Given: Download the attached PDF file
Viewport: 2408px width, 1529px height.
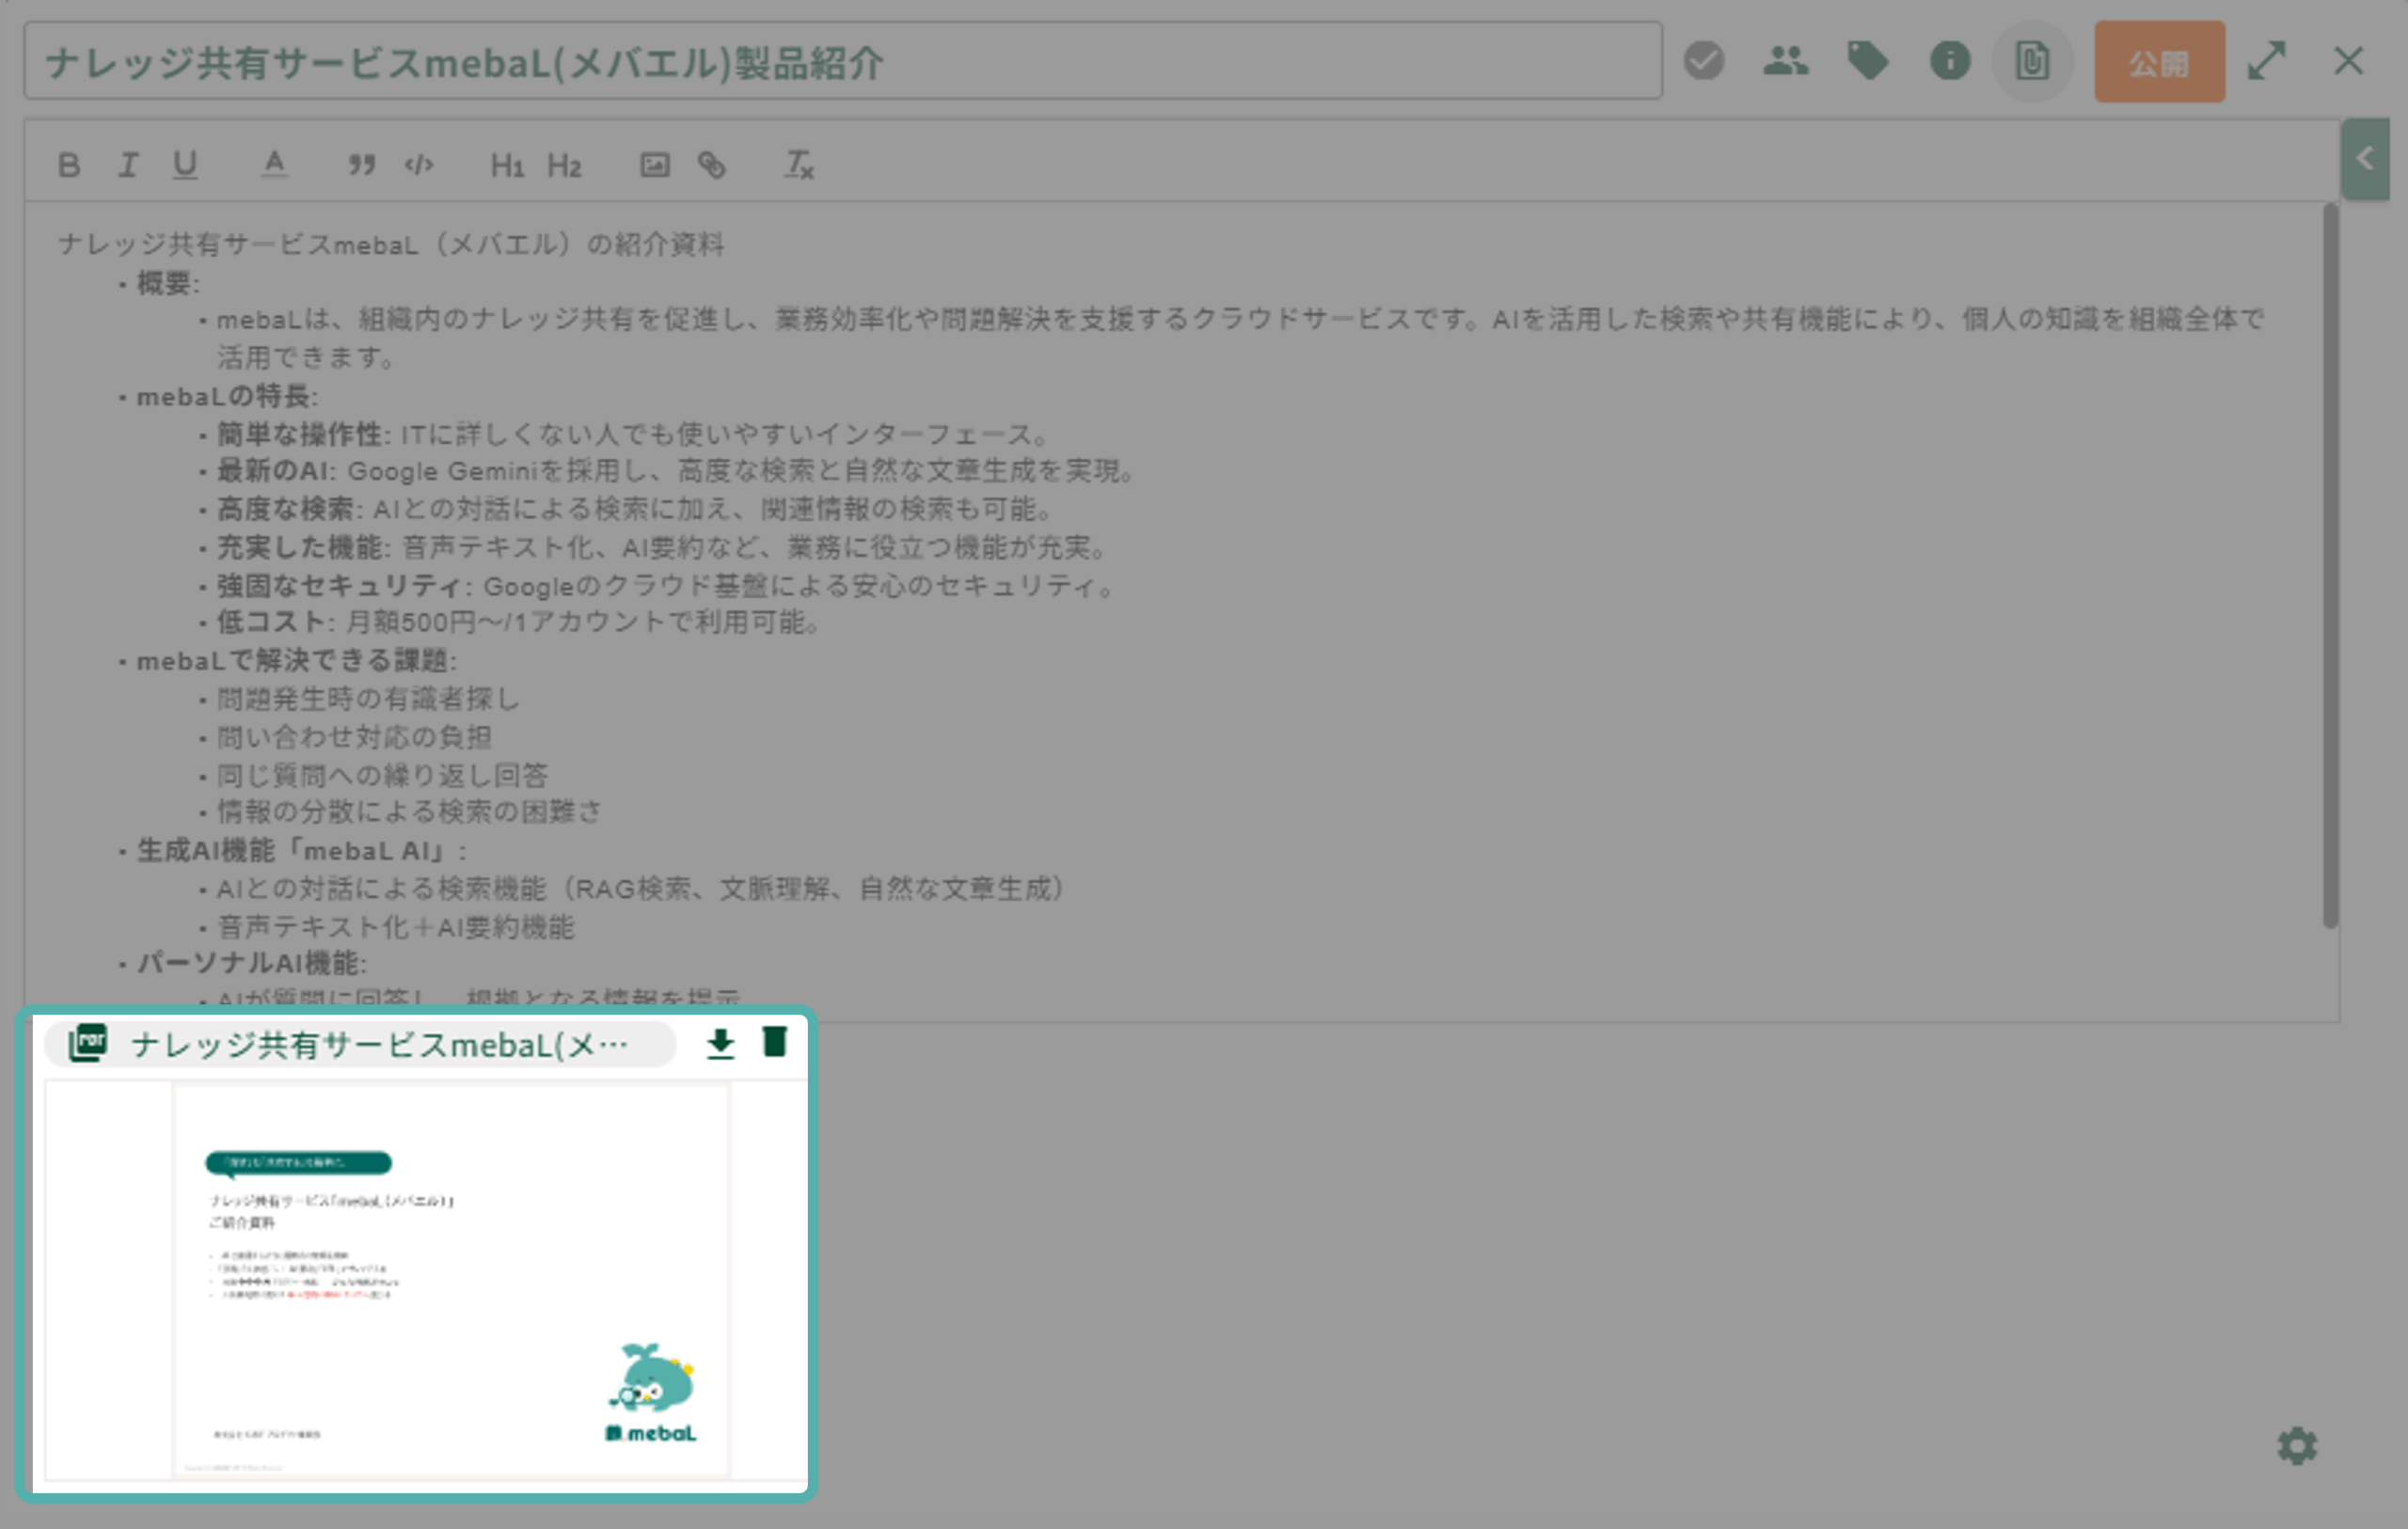Looking at the screenshot, I should coord(721,1044).
